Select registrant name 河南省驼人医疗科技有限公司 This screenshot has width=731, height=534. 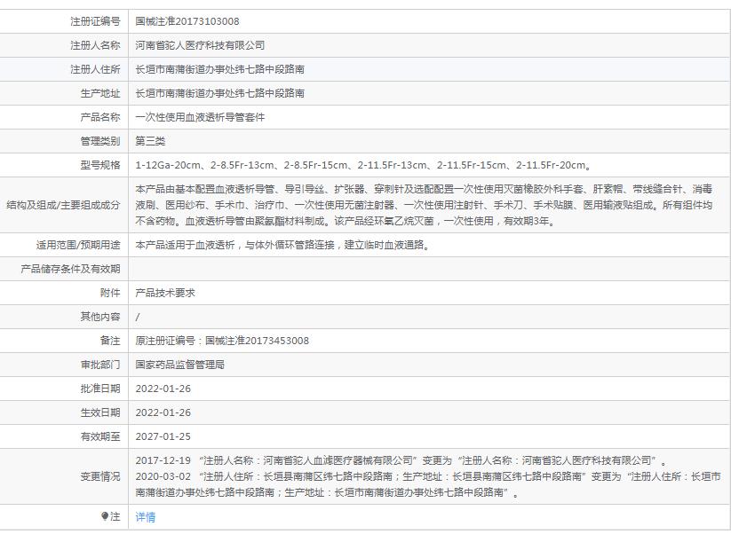click(201, 45)
